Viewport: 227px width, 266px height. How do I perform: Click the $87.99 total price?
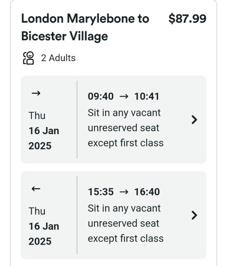coord(187,19)
